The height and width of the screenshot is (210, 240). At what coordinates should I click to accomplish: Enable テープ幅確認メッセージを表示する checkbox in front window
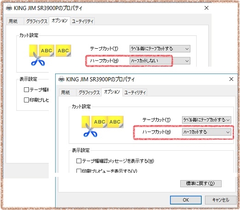79,161
